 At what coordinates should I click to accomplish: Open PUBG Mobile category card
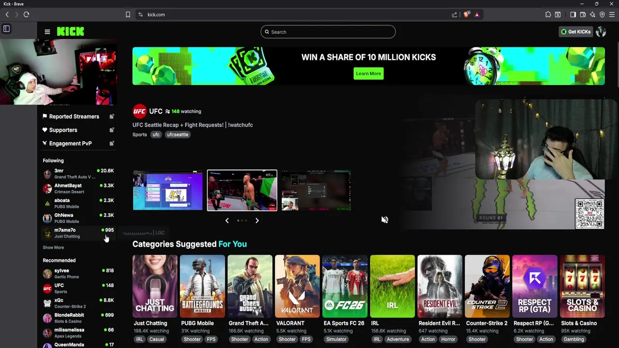pos(202,286)
